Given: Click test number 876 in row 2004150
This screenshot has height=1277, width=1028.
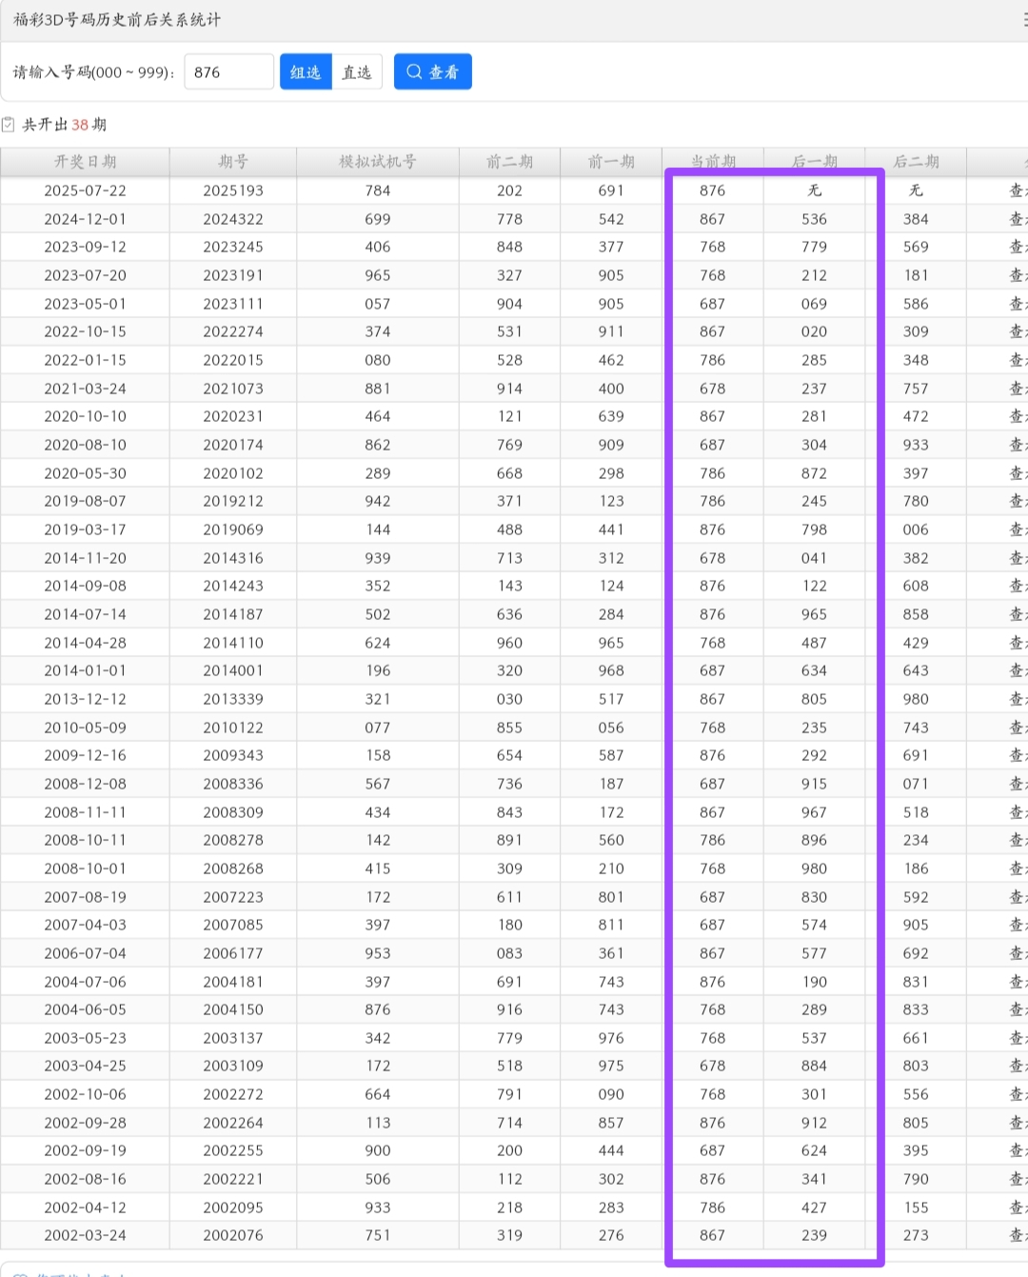Looking at the screenshot, I should pos(378,1009).
